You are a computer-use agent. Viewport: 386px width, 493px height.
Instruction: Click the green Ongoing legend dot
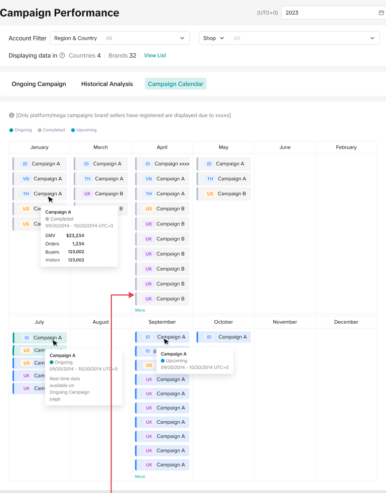pyautogui.click(x=11, y=130)
